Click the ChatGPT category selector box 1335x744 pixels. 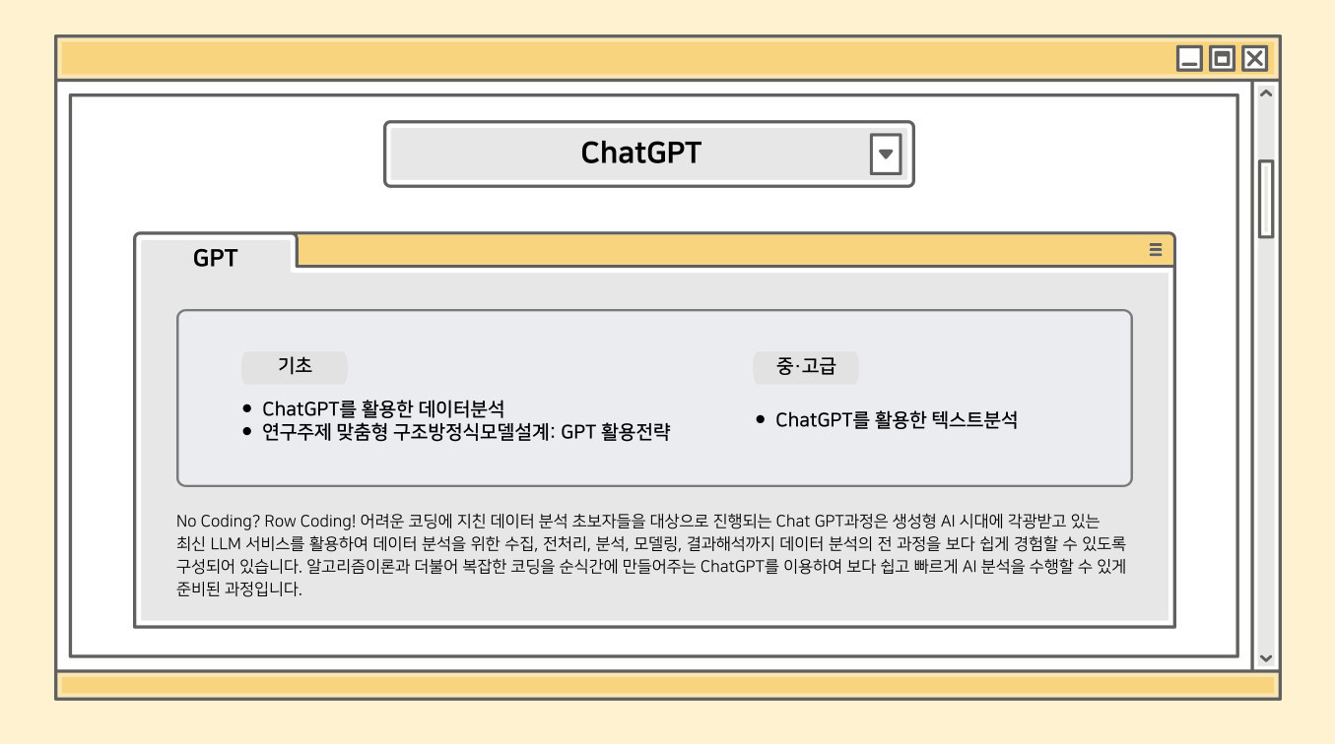[x=648, y=154]
